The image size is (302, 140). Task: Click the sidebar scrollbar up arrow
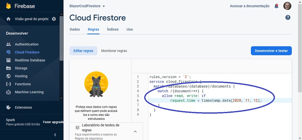(61, 14)
